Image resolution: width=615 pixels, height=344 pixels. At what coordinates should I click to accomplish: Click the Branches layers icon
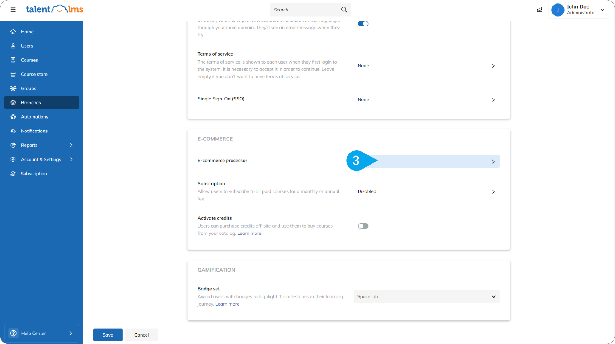pos(13,103)
